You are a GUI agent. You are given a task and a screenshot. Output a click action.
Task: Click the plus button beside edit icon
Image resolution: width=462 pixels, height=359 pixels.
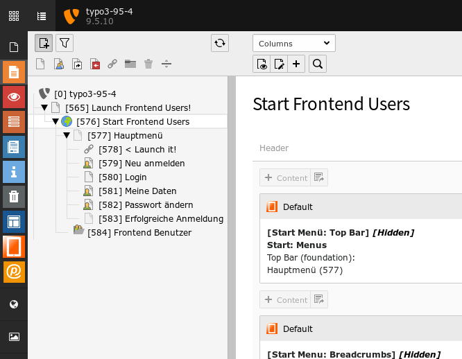297,64
